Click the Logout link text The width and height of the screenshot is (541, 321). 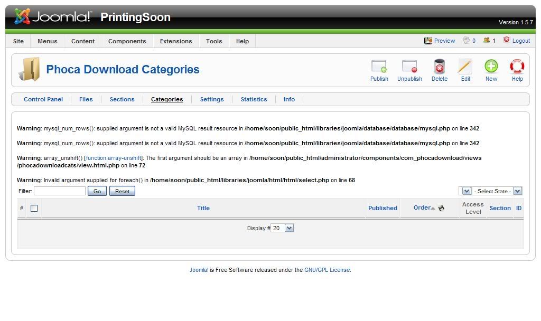click(x=521, y=41)
